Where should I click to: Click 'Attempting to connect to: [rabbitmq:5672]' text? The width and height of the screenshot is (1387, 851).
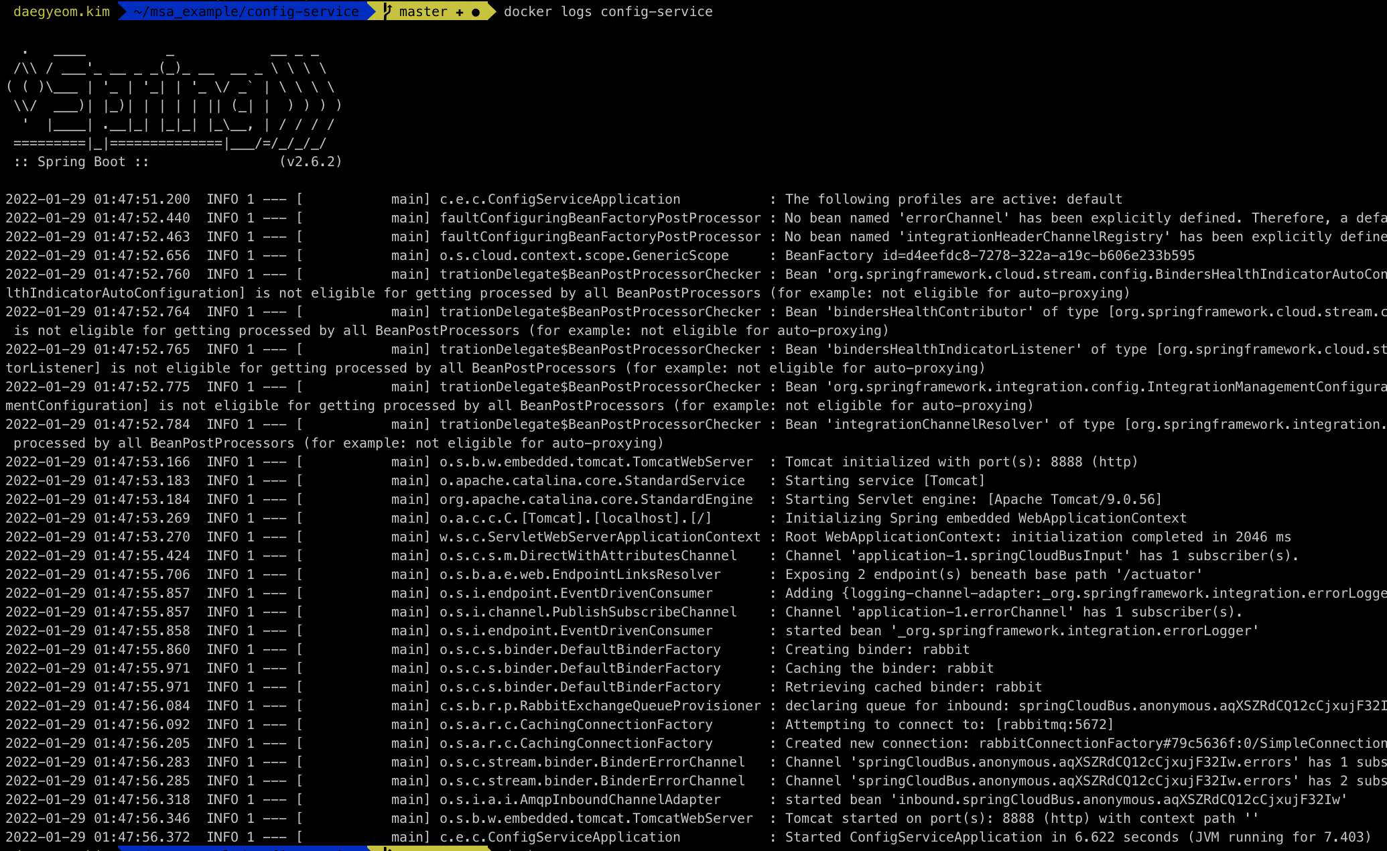point(949,724)
